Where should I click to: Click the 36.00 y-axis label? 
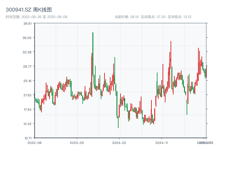point(27,38)
